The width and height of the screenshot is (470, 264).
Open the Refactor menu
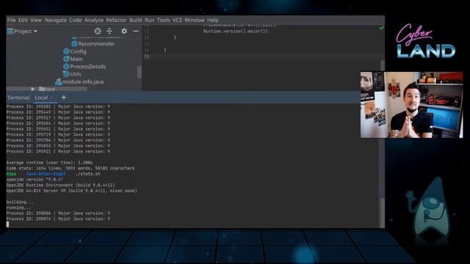116,20
